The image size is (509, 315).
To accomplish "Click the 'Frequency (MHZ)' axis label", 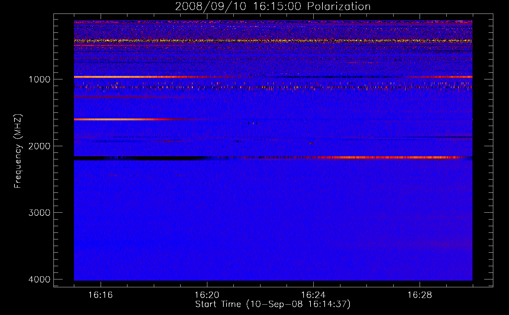I will pos(18,151).
